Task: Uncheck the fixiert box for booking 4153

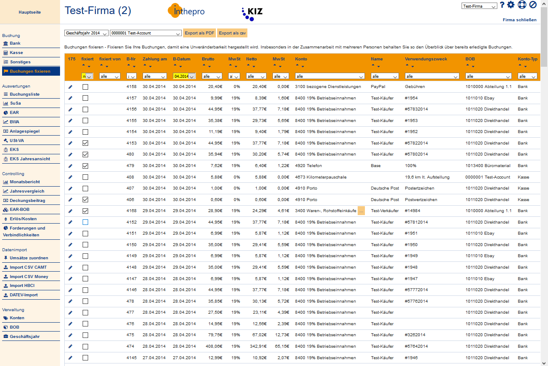Action: tap(85, 143)
